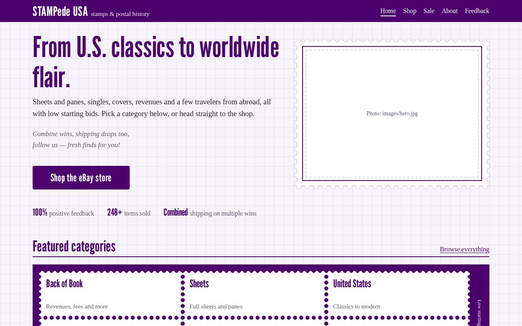522x326 pixels.
Task: Click the Shop the eBay store button
Action: pos(81,178)
